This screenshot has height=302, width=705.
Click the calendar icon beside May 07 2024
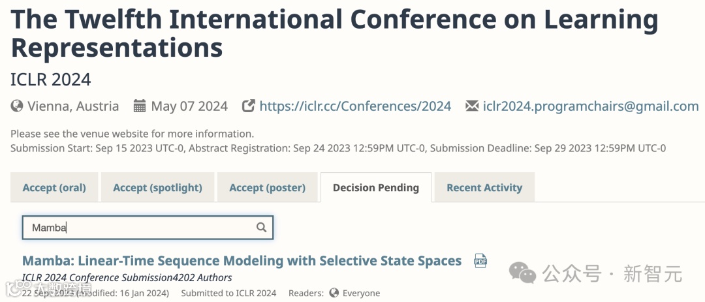[140, 106]
